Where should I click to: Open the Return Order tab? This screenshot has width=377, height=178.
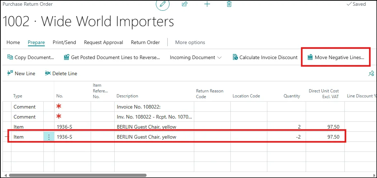click(145, 42)
